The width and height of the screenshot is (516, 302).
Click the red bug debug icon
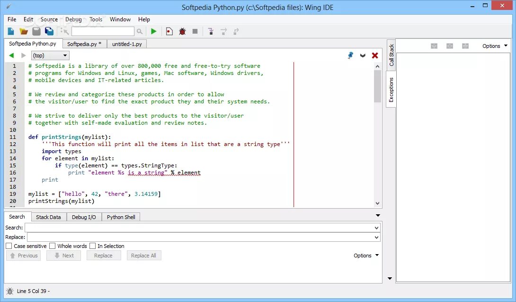click(x=182, y=31)
